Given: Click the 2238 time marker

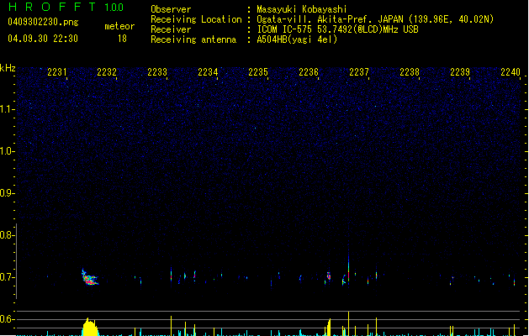Looking at the screenshot, I should click(410, 72).
